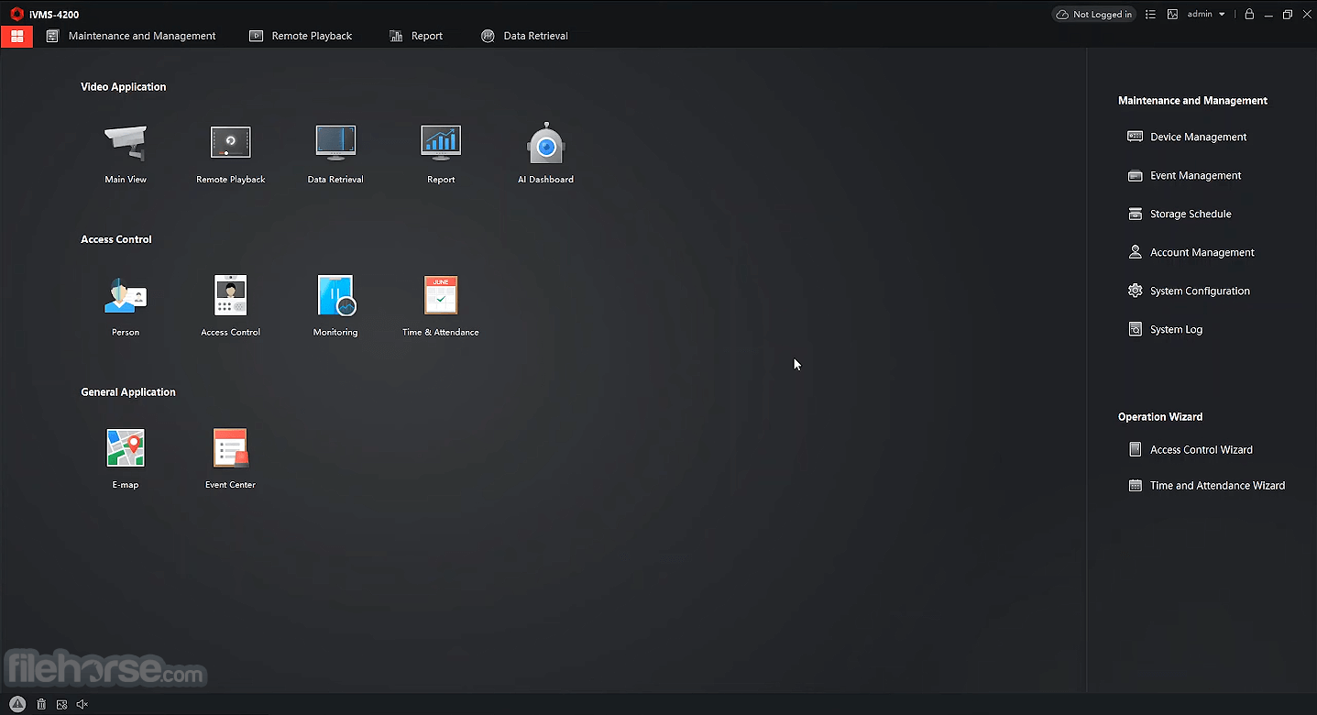Toggle the alarm pop-up image icon
Viewport: 1317px width, 715px height.
point(61,704)
